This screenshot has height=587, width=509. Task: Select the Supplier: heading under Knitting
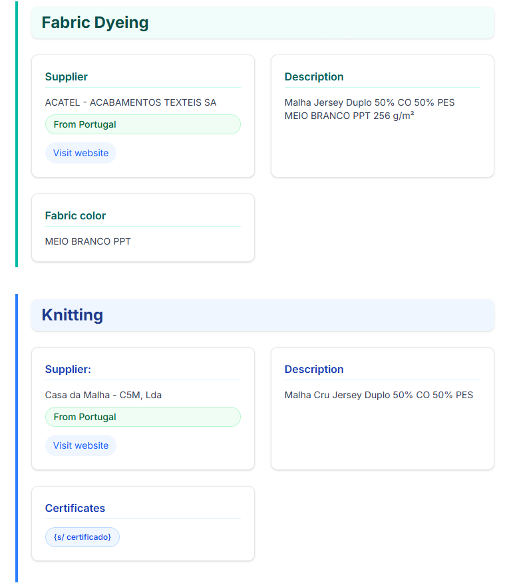click(68, 370)
